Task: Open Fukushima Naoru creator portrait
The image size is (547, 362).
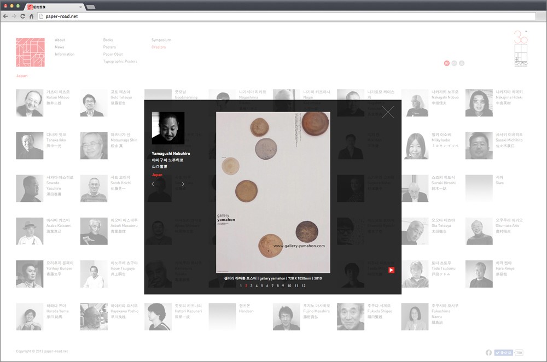Action: click(415, 317)
